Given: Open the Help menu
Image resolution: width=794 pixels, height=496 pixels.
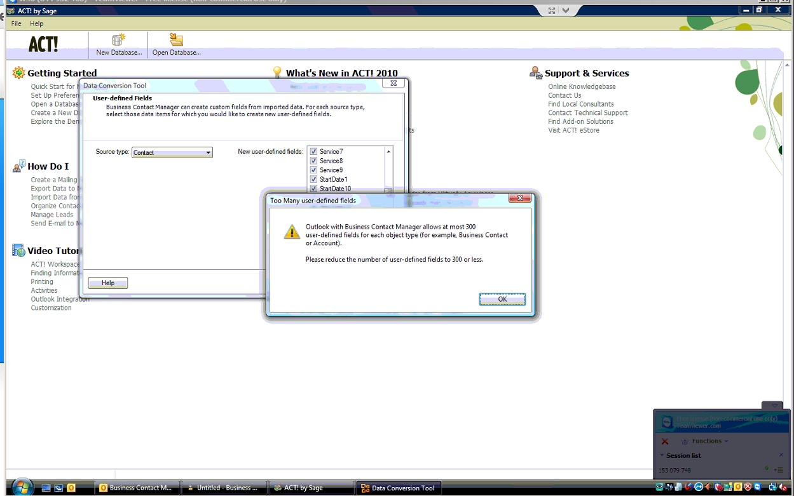Looking at the screenshot, I should [x=37, y=23].
